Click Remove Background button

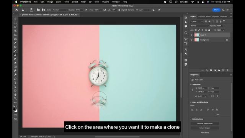(205, 123)
